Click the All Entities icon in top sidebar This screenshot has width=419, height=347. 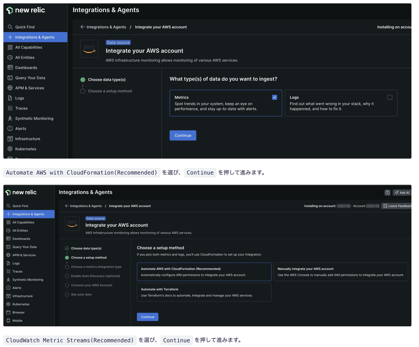[10, 57]
